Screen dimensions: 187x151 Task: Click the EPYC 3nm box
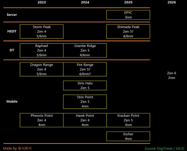128,15
